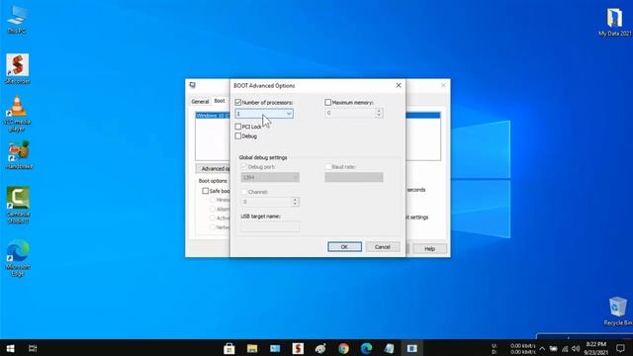Open the volume control in tray
Screen dimensions: 633x356
[576, 348]
